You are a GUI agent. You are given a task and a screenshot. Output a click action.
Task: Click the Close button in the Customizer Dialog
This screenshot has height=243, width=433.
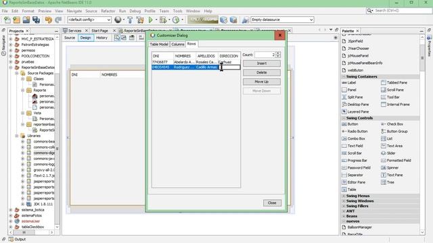pyautogui.click(x=272, y=203)
